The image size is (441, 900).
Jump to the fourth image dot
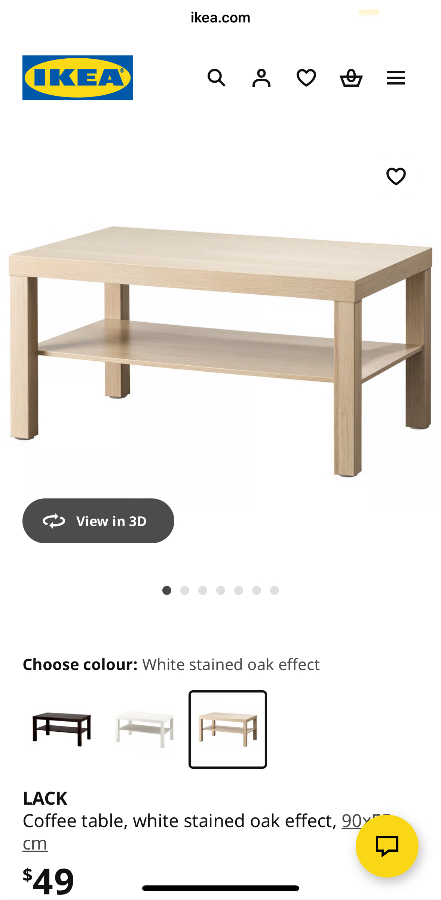(221, 590)
